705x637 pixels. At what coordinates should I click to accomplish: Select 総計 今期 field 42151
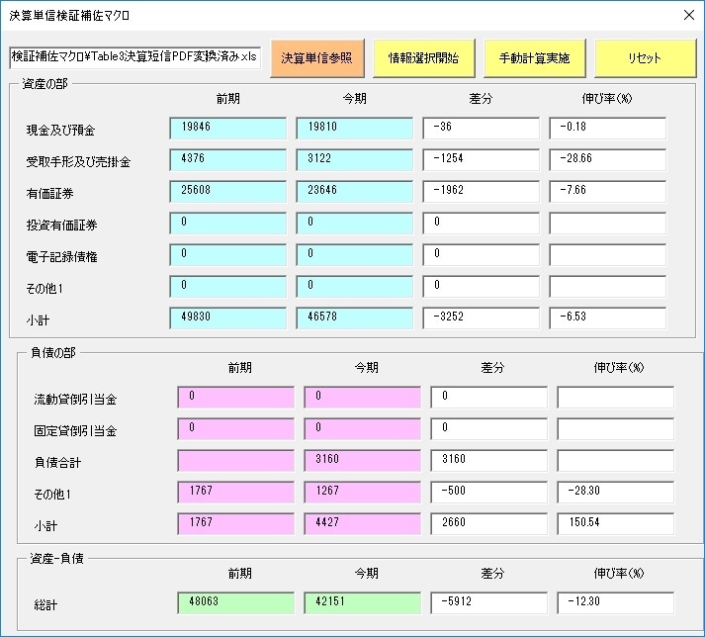363,603
